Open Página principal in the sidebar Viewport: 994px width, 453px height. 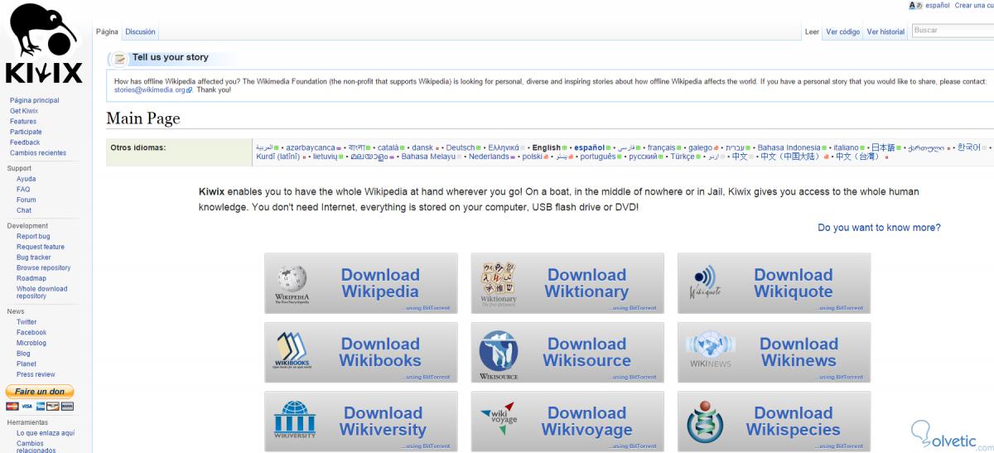[x=34, y=100]
